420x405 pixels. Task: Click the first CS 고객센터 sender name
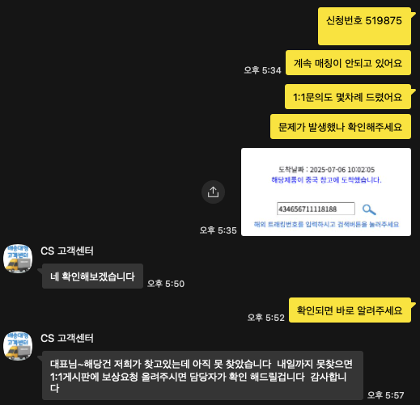pos(67,251)
